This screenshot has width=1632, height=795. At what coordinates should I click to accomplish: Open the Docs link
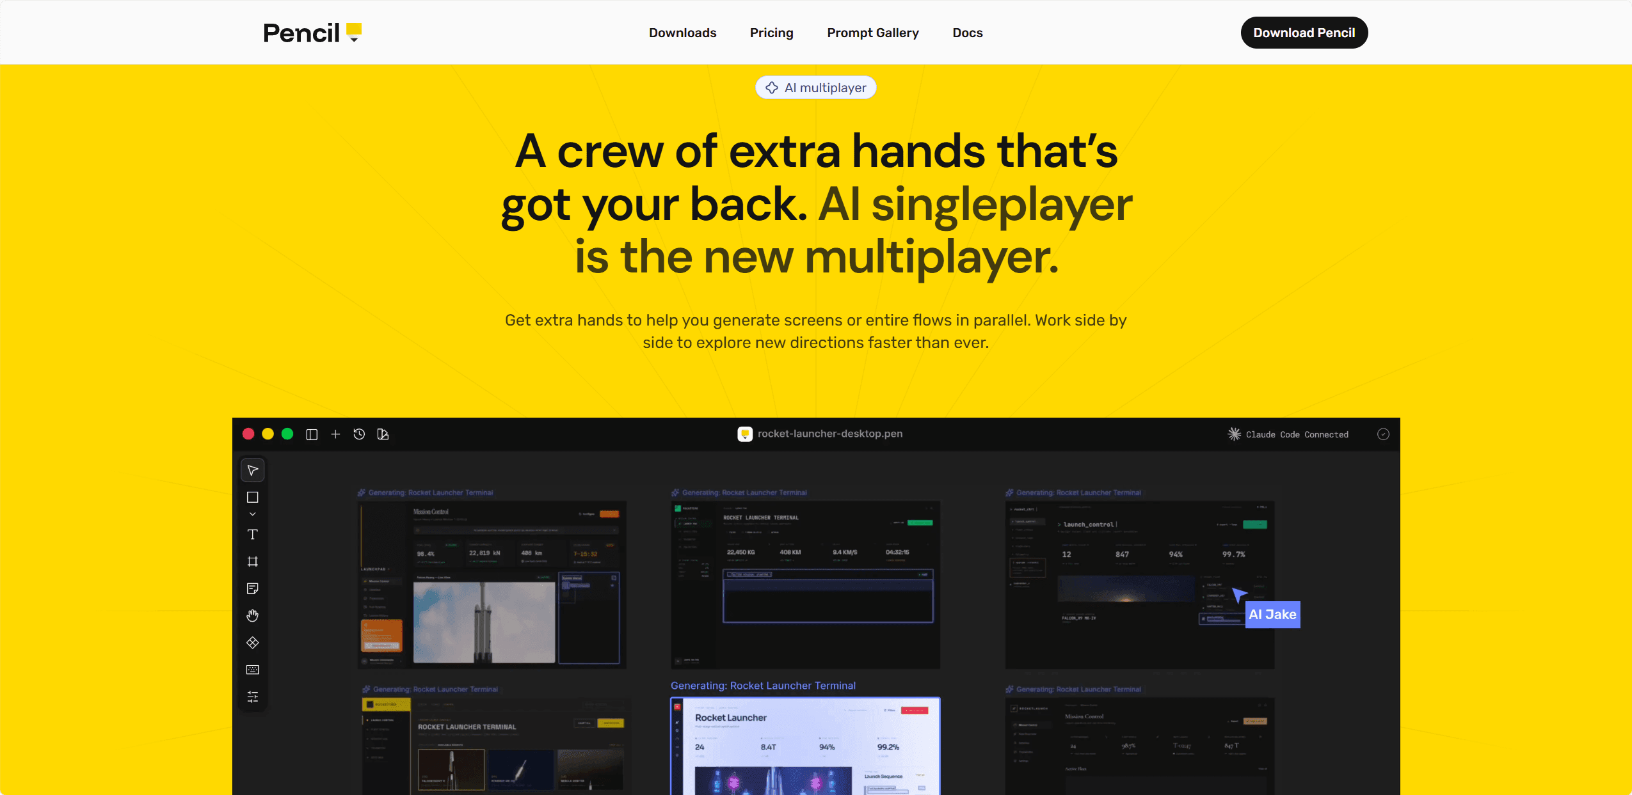(x=968, y=33)
